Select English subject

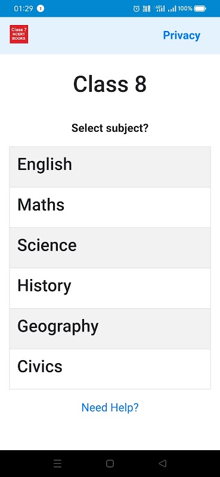pyautogui.click(x=110, y=167)
